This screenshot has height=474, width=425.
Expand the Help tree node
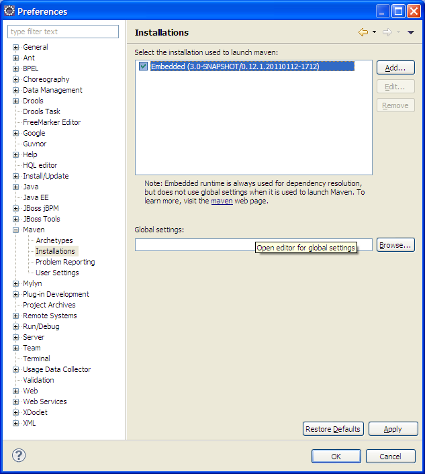pyautogui.click(x=15, y=154)
